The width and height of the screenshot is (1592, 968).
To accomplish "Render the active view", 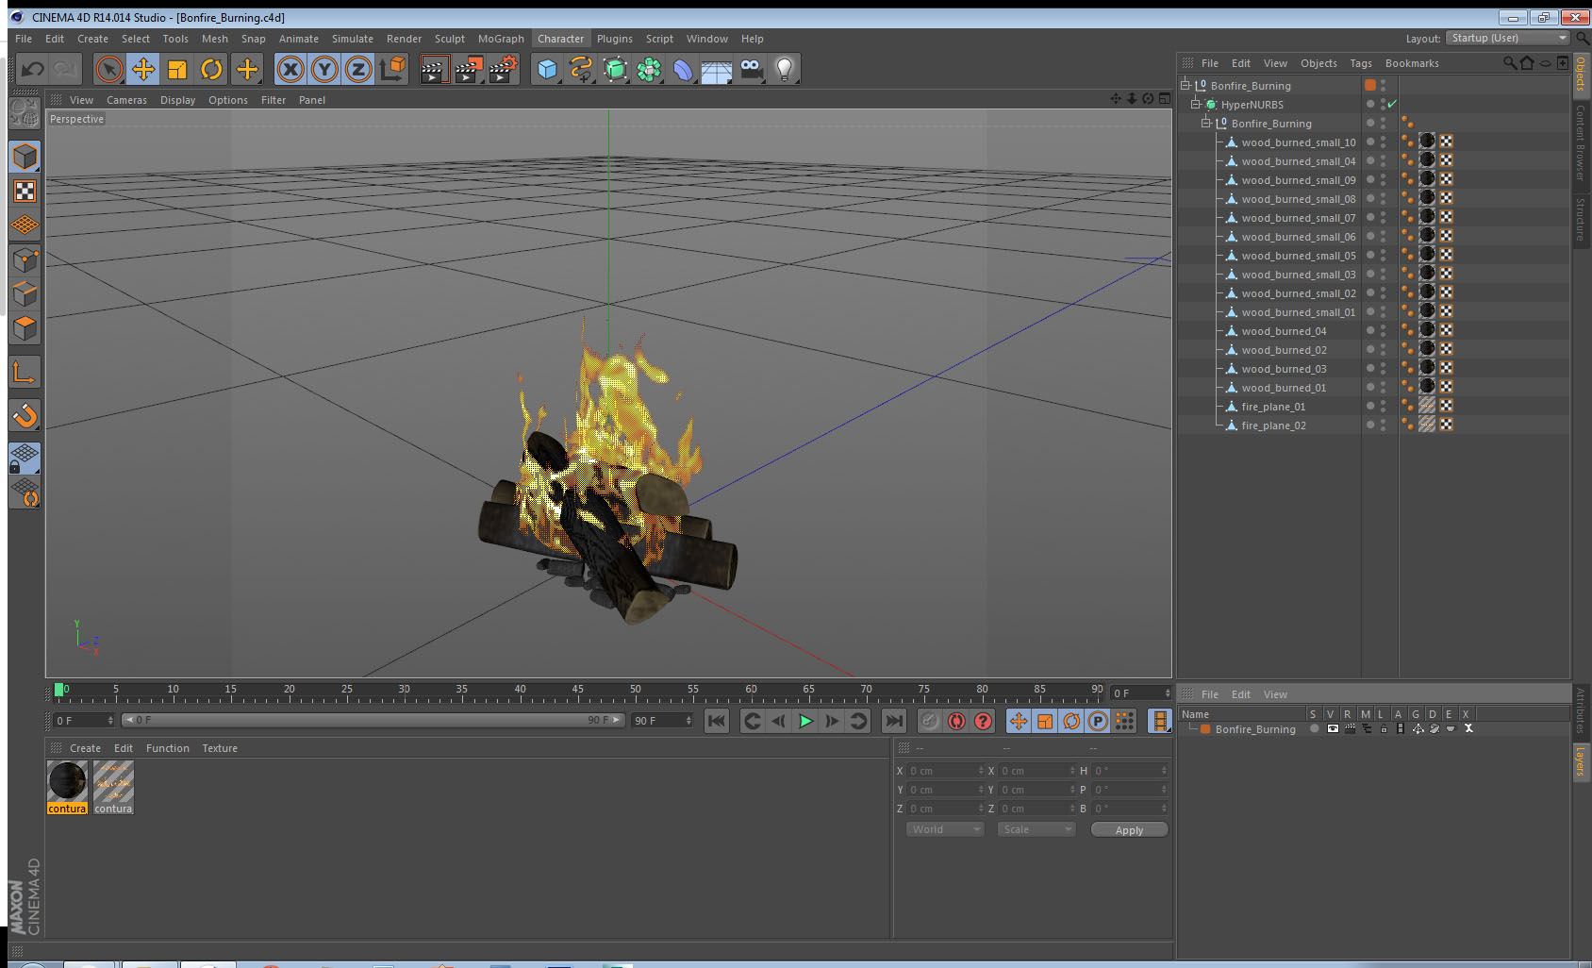I will (x=434, y=69).
